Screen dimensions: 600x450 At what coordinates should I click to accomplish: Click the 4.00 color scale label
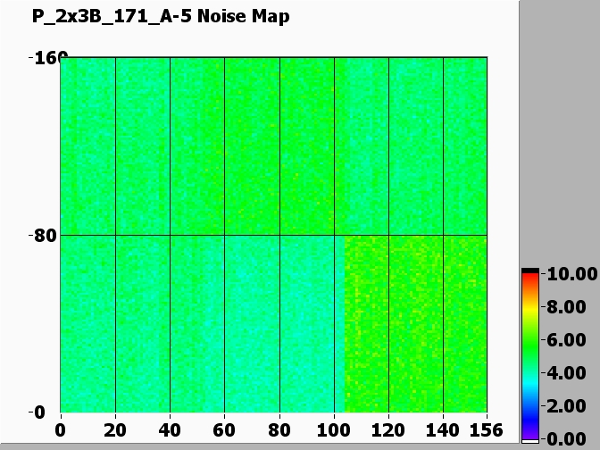[568, 372]
